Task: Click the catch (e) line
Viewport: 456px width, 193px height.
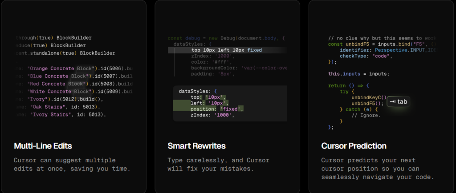Action: [x=358, y=109]
